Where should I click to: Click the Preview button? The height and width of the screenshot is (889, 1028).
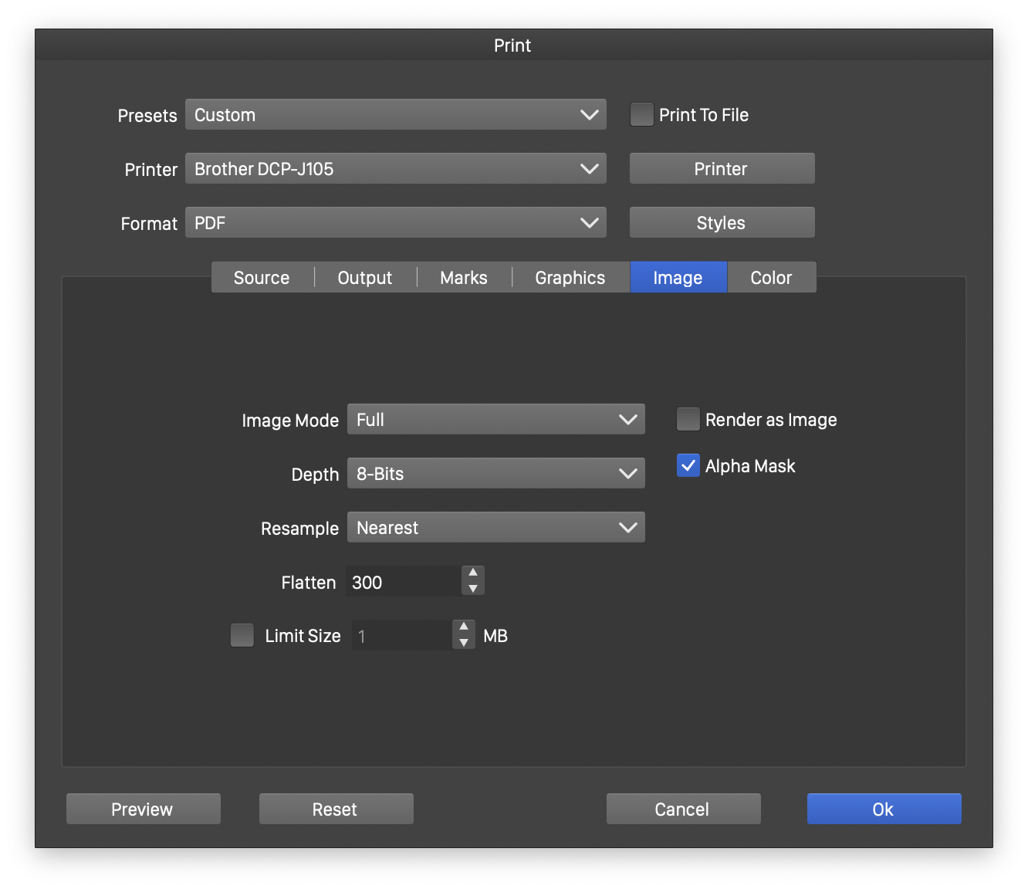click(x=143, y=810)
